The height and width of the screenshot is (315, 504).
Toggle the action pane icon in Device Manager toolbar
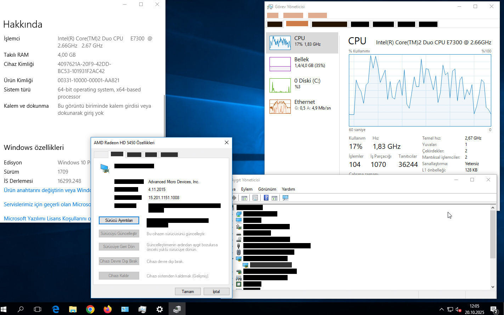tap(274, 198)
